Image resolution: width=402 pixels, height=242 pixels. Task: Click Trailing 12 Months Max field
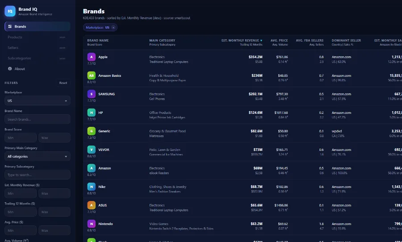point(54,212)
